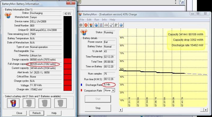Image resolution: width=212 pixels, height=117 pixels.
Task: Click the Help button in battery information
Action: 54,113
